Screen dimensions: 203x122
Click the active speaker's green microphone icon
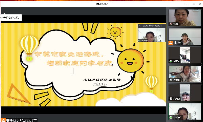pyautogui.click(x=171, y=117)
